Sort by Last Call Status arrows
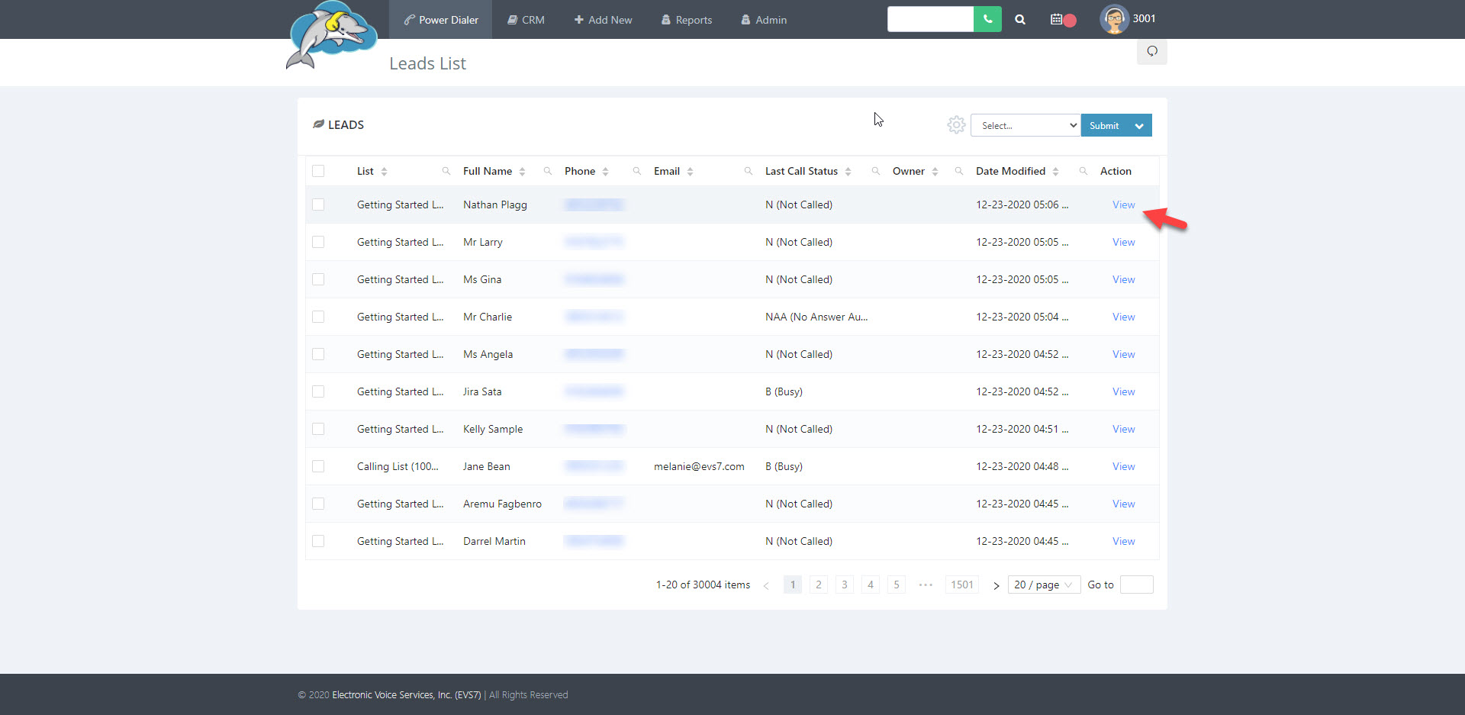This screenshot has width=1465, height=715. [x=848, y=172]
